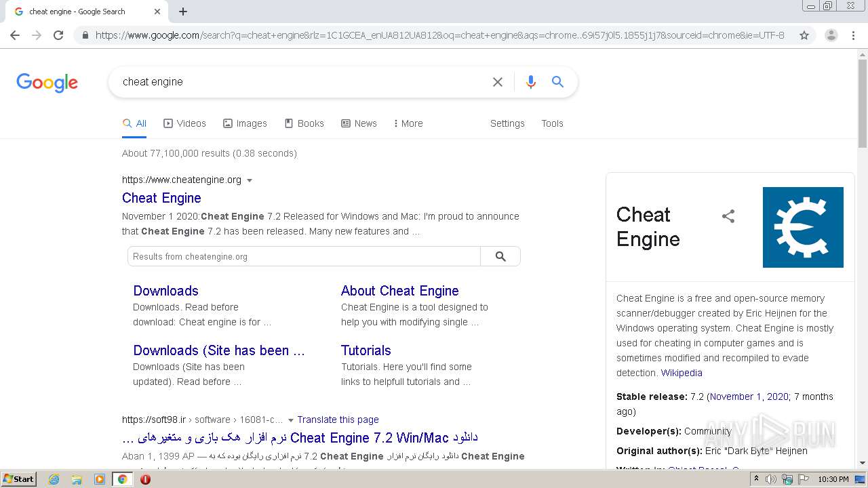This screenshot has width=868, height=488.
Task: Open the Cheat Engine 7.2 Win/Mac result
Action: click(300, 438)
